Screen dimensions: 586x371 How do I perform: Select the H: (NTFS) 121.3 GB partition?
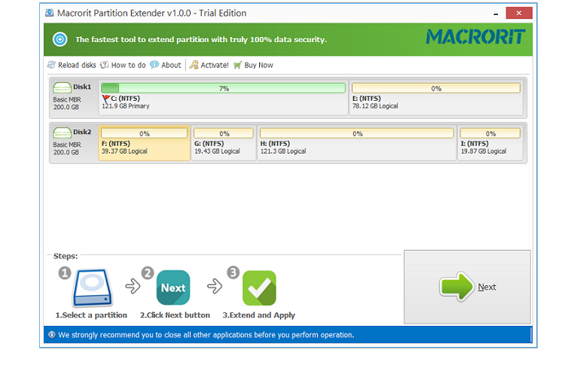(x=357, y=143)
